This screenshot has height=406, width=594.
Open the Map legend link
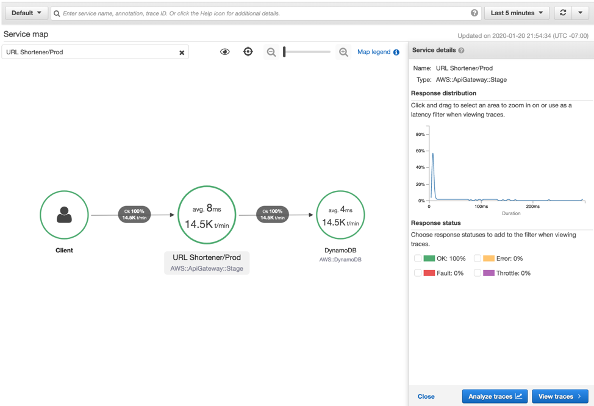(373, 52)
